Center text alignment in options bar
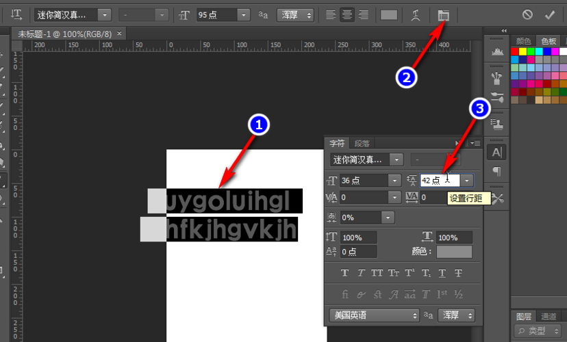This screenshot has height=342, width=567. coord(346,15)
